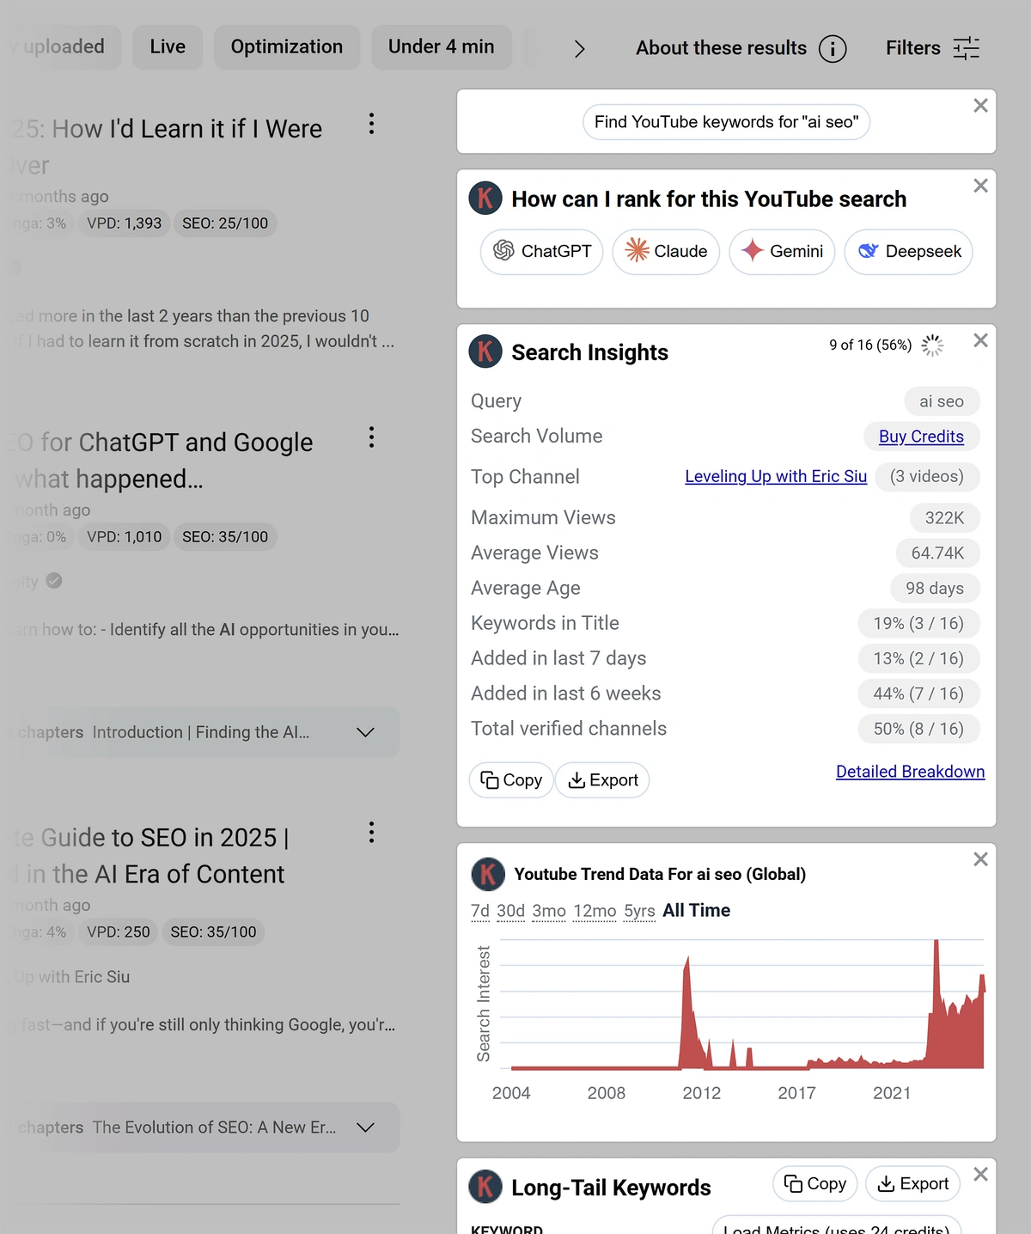The width and height of the screenshot is (1031, 1234).
Task: Filter results by Under 4 min chip
Action: coord(442,46)
